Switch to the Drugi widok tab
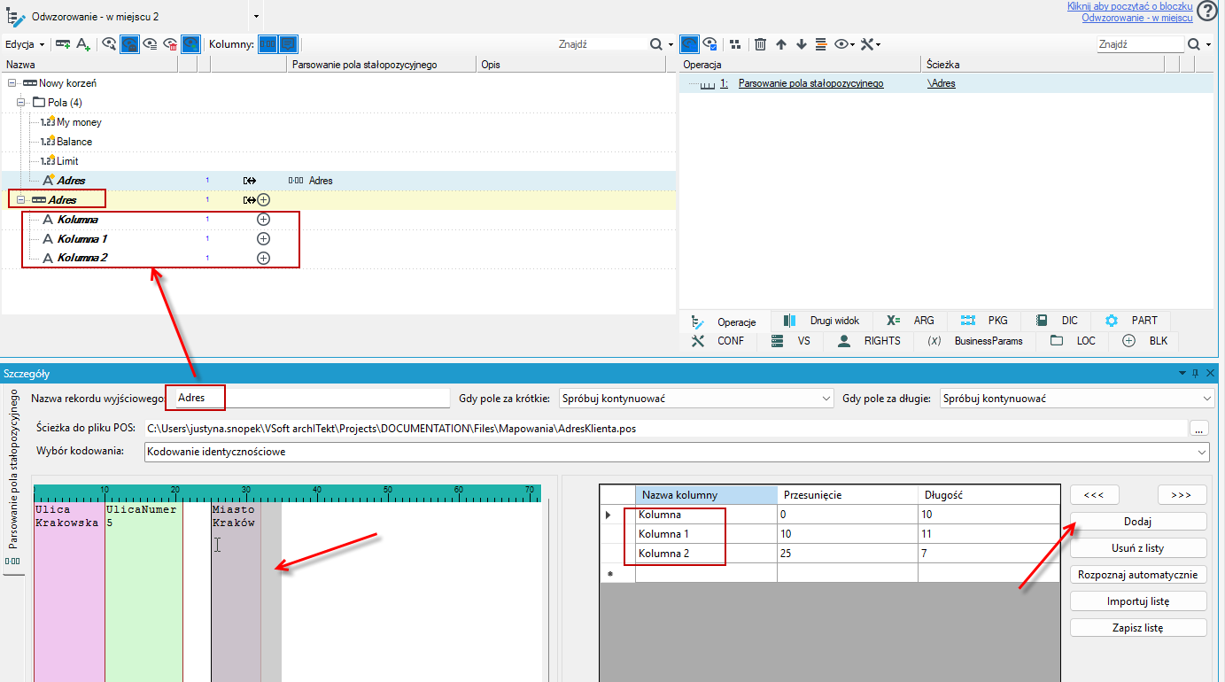1225x682 pixels. [x=821, y=321]
